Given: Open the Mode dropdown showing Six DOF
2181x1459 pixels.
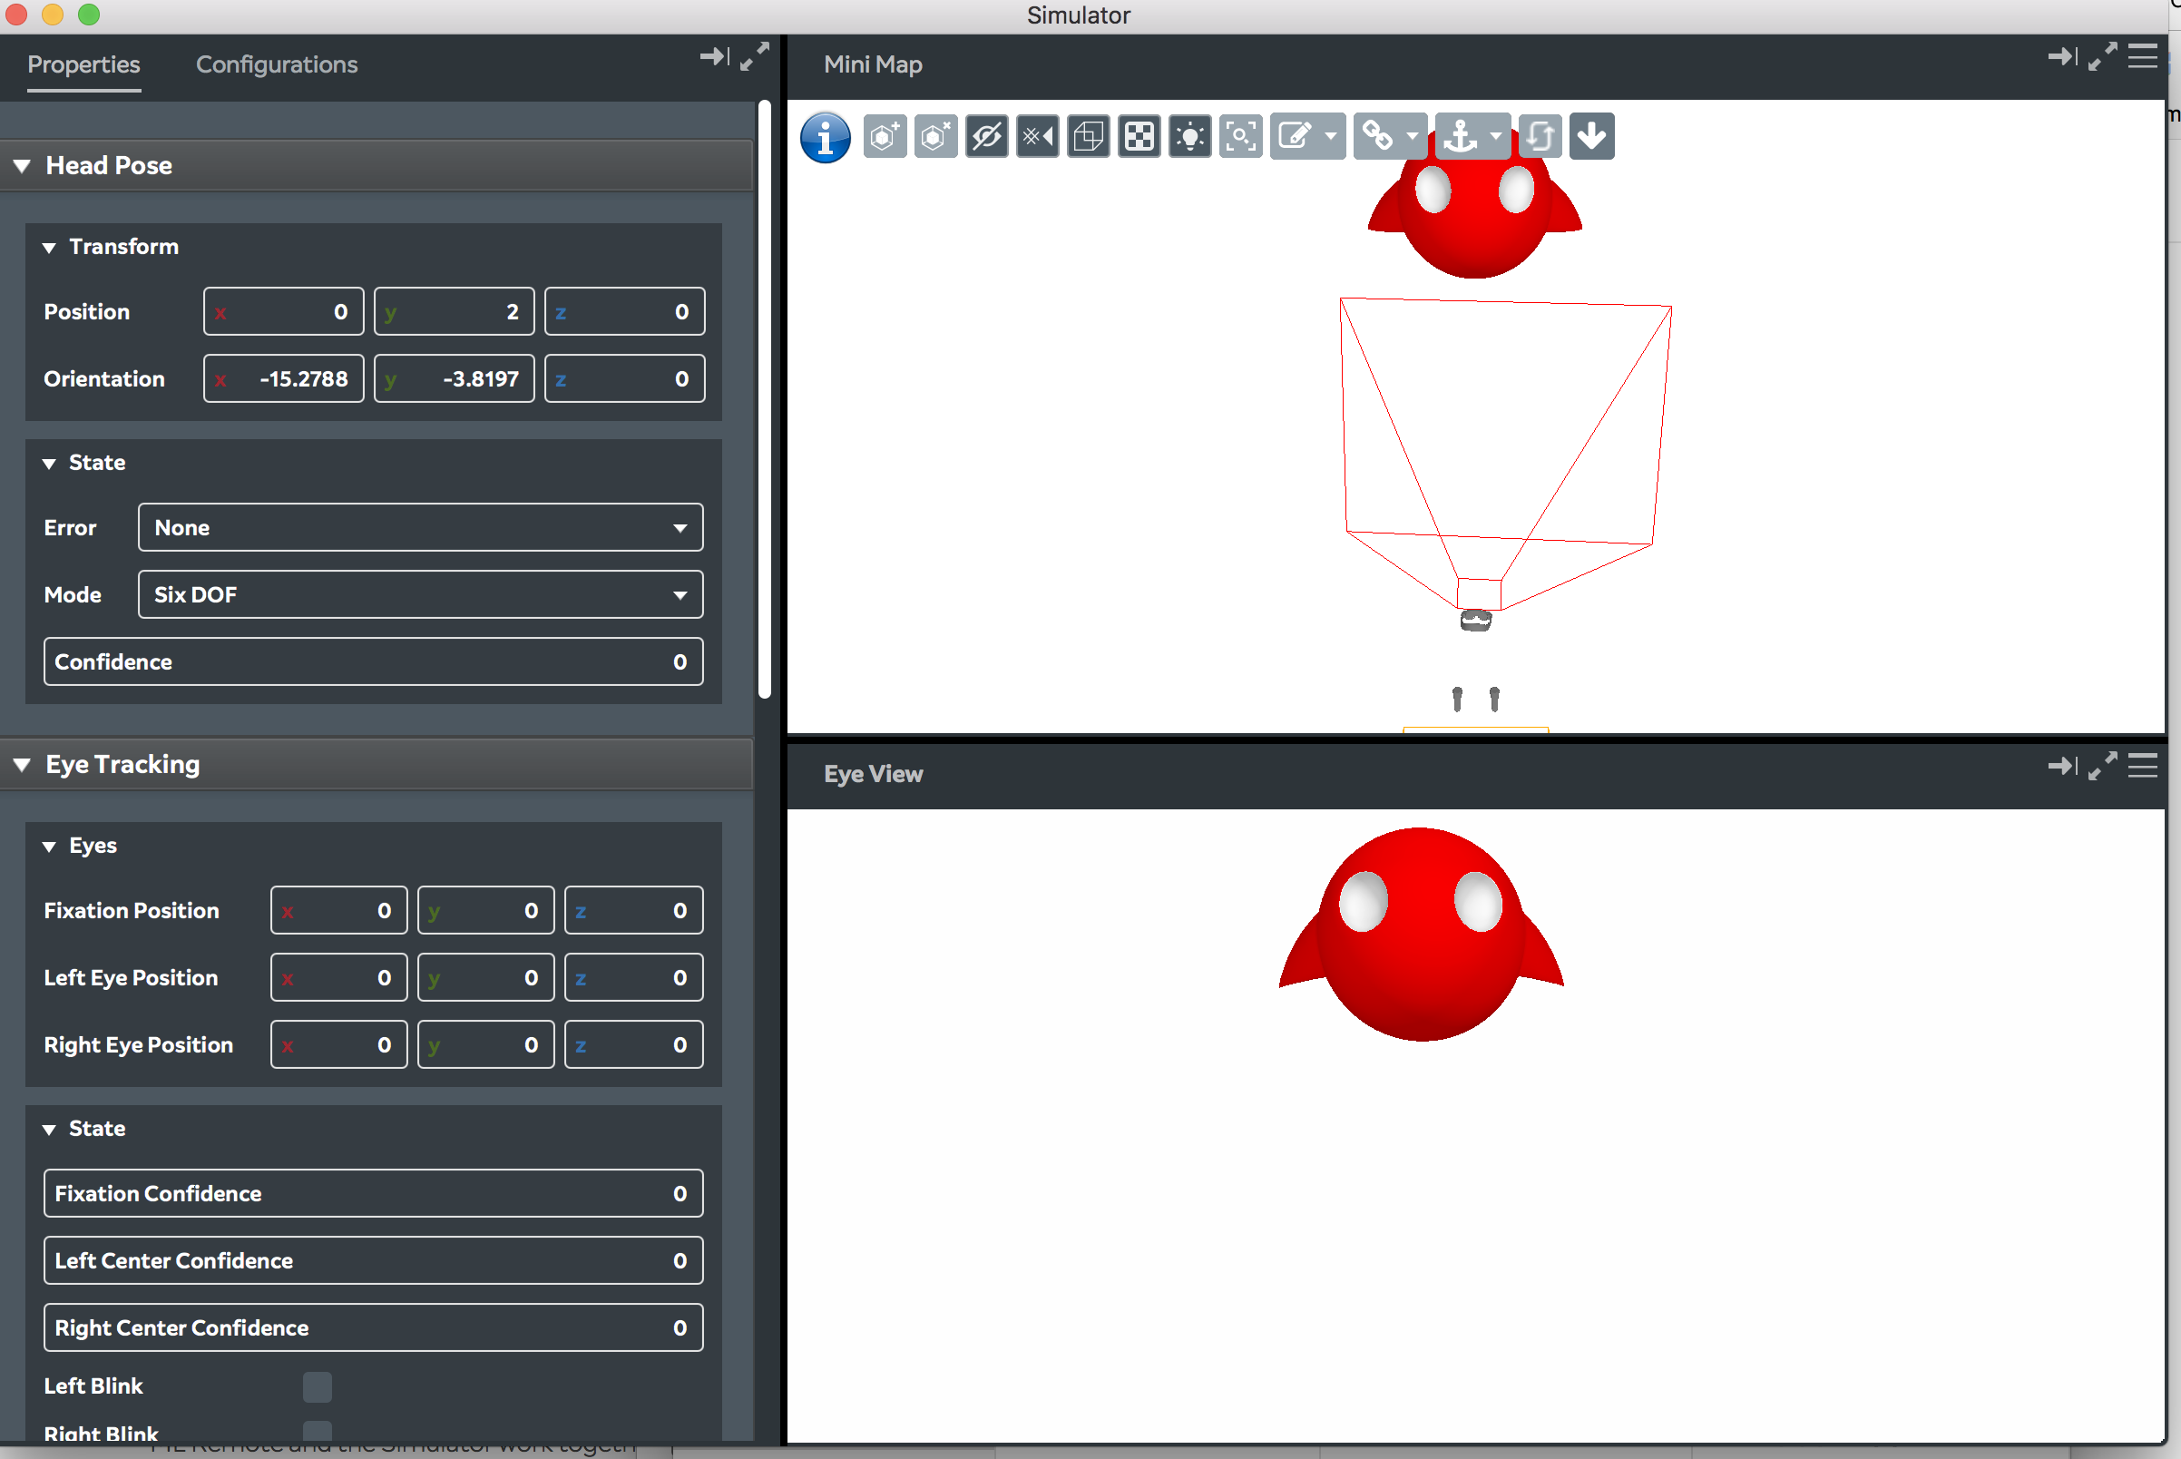Looking at the screenshot, I should click(x=420, y=594).
